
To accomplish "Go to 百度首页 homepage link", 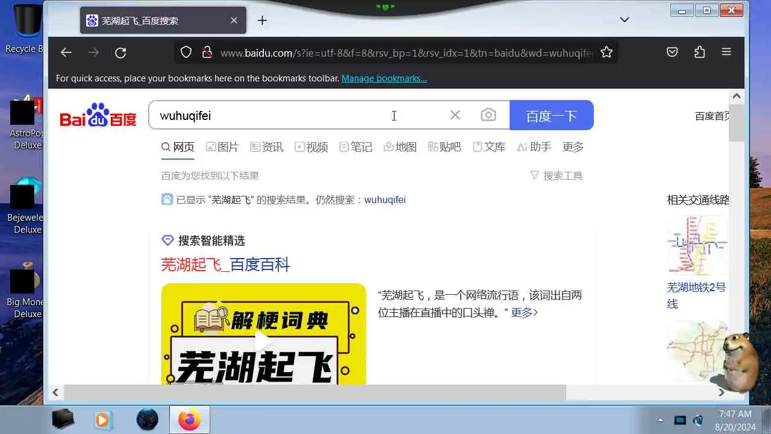I will (712, 116).
